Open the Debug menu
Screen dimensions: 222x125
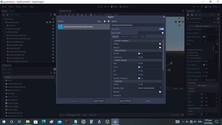click(x=18, y=7)
